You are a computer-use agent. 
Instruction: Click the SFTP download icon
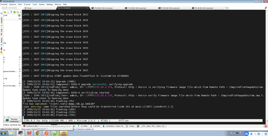click(8, 12)
